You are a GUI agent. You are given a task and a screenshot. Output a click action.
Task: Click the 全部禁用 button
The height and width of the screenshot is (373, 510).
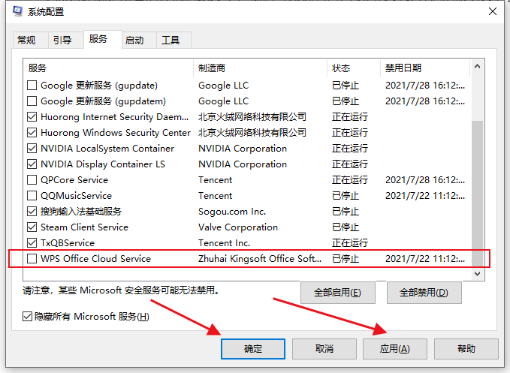(424, 293)
